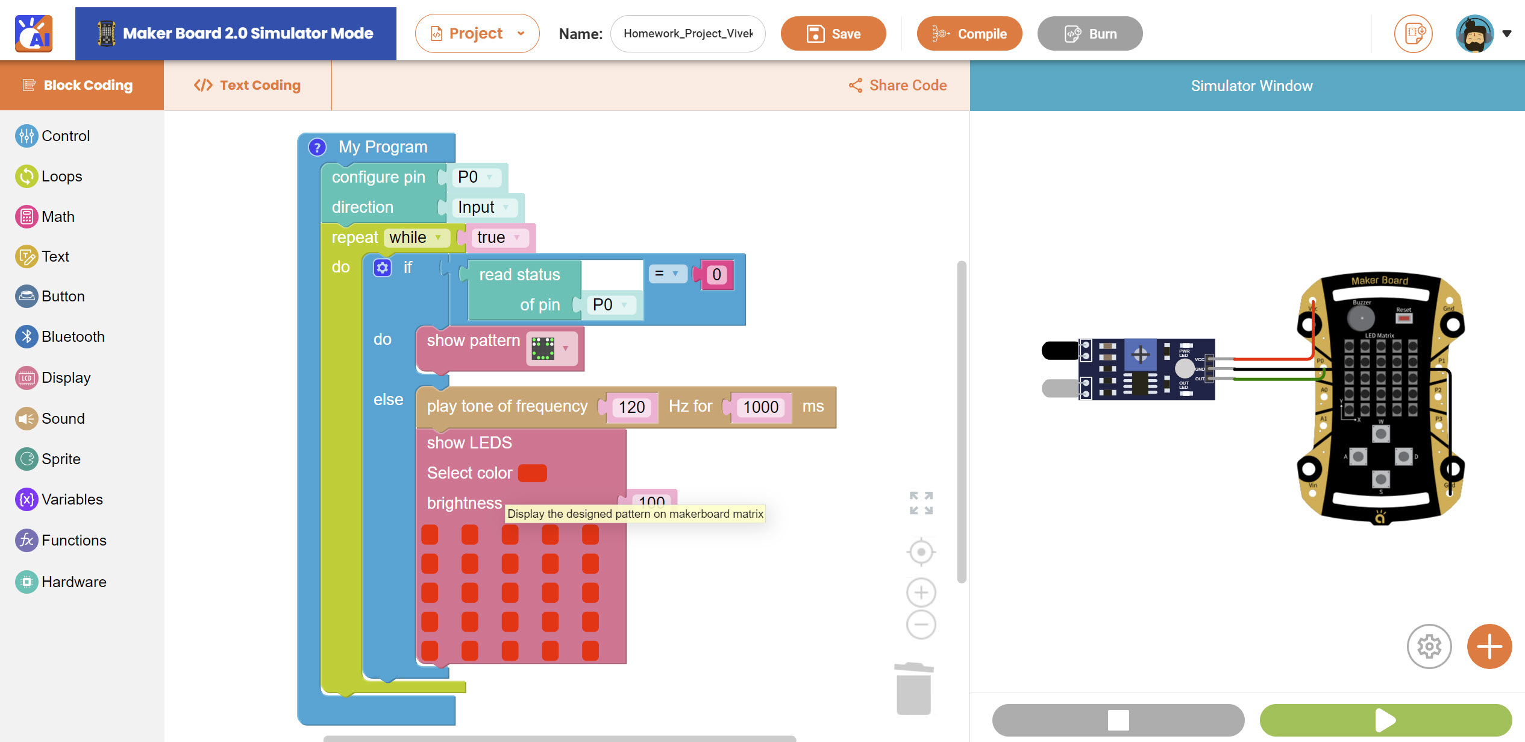Open the if block settings gear
Image resolution: width=1525 pixels, height=742 pixels.
pos(383,268)
